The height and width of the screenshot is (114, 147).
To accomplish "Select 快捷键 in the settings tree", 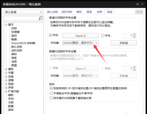I will tap(15, 32).
